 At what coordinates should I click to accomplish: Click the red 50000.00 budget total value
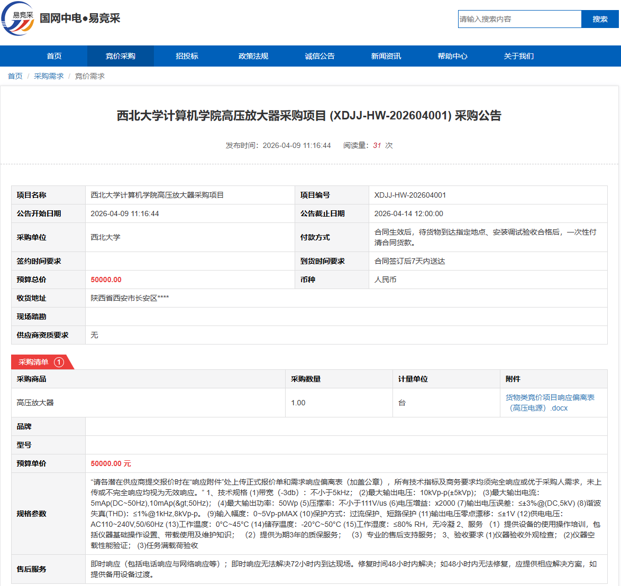[x=106, y=280]
